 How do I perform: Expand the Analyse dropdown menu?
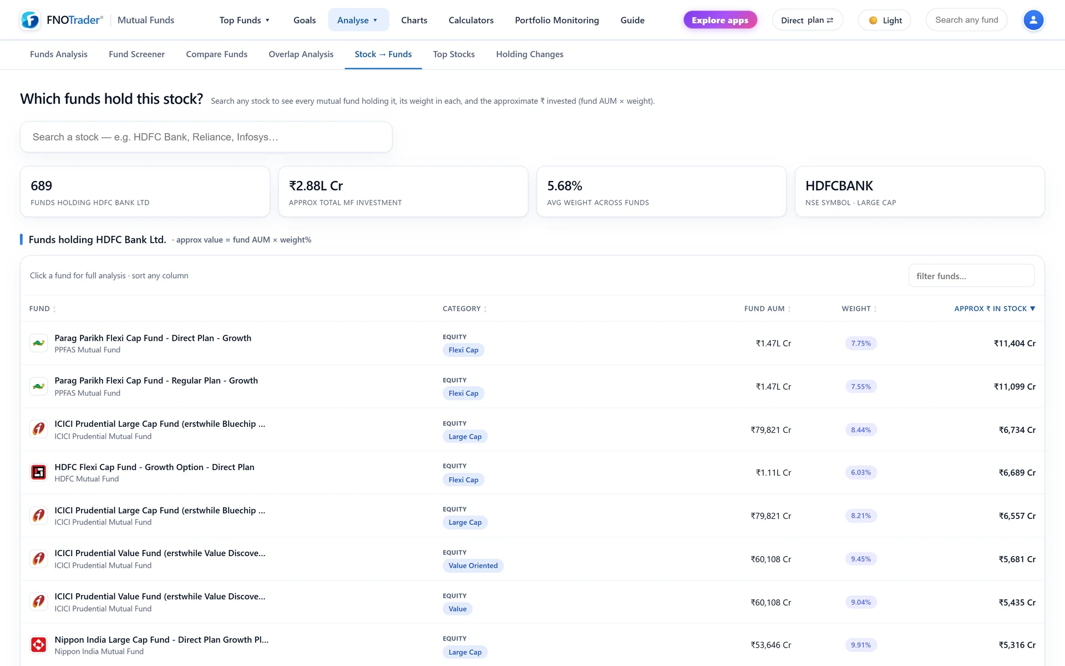pyautogui.click(x=358, y=20)
